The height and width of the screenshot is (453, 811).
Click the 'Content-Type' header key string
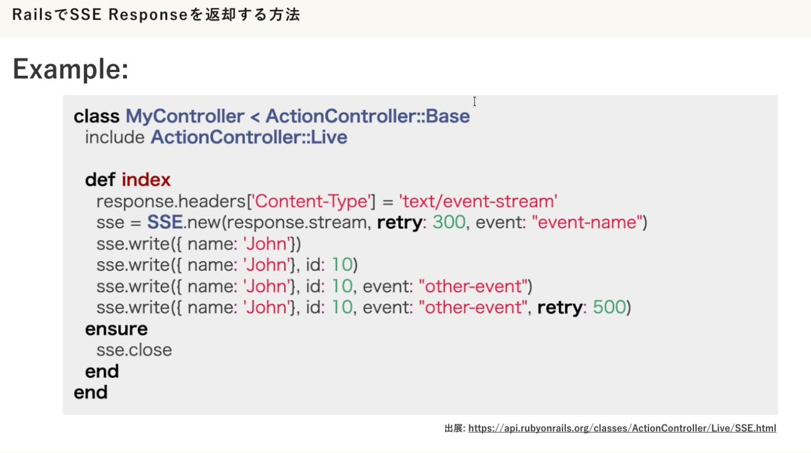tap(312, 201)
